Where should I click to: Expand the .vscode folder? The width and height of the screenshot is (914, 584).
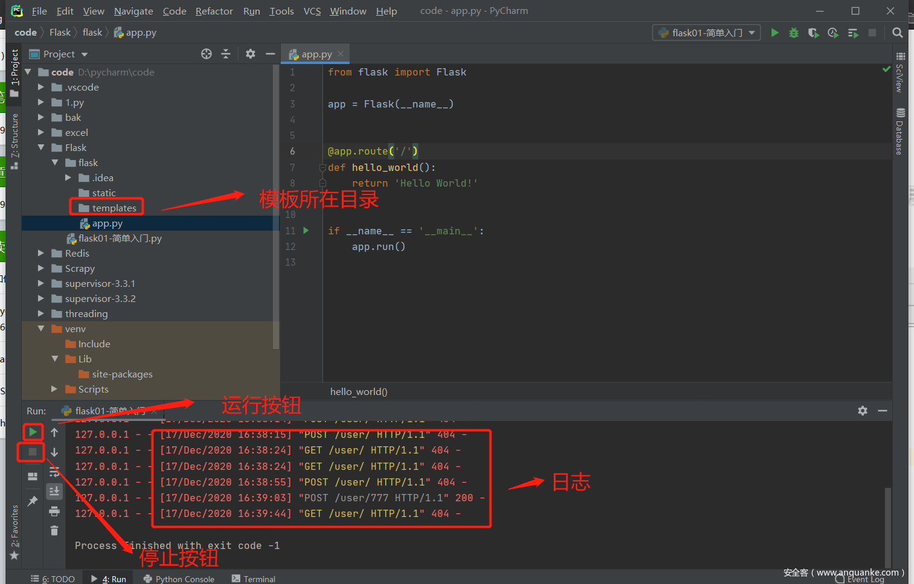(x=41, y=87)
